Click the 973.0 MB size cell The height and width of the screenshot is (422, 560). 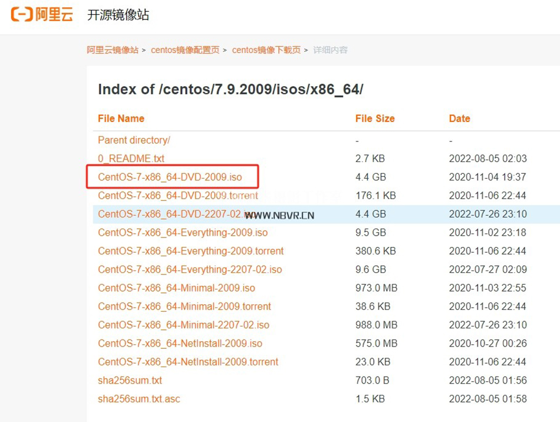click(x=377, y=288)
